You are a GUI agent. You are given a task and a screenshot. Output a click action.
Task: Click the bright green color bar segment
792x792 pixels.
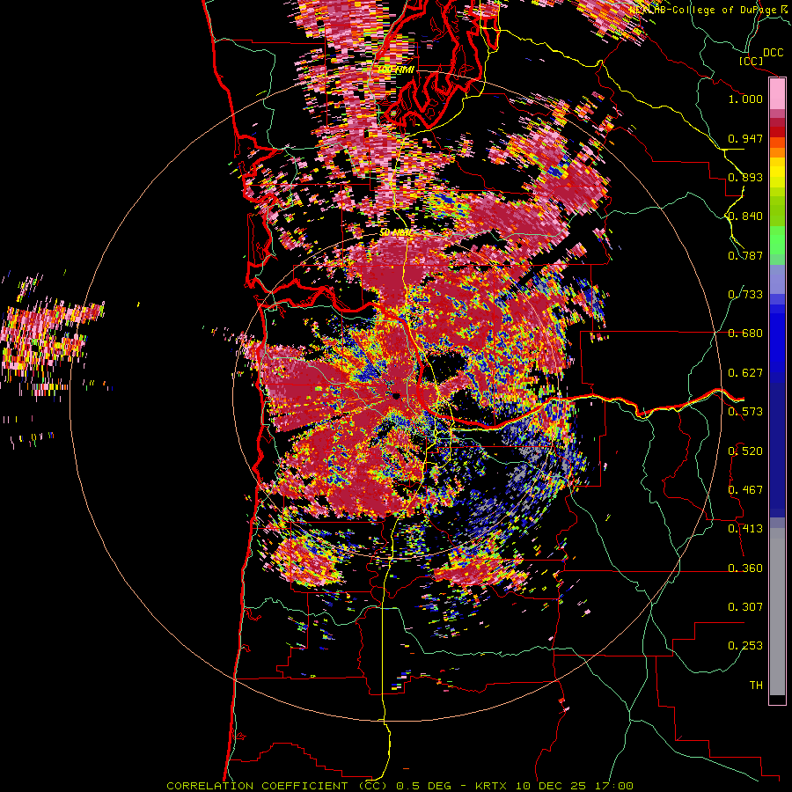point(777,240)
